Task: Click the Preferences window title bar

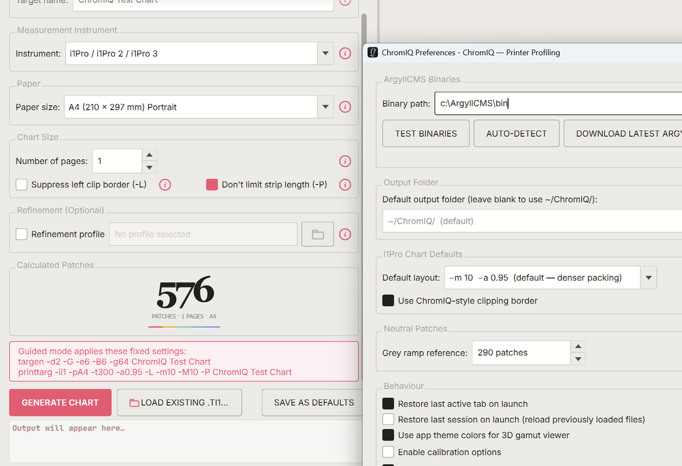Action: pos(522,52)
